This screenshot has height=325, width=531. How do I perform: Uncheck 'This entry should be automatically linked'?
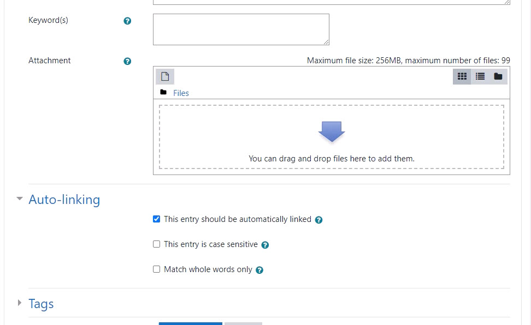(156, 219)
